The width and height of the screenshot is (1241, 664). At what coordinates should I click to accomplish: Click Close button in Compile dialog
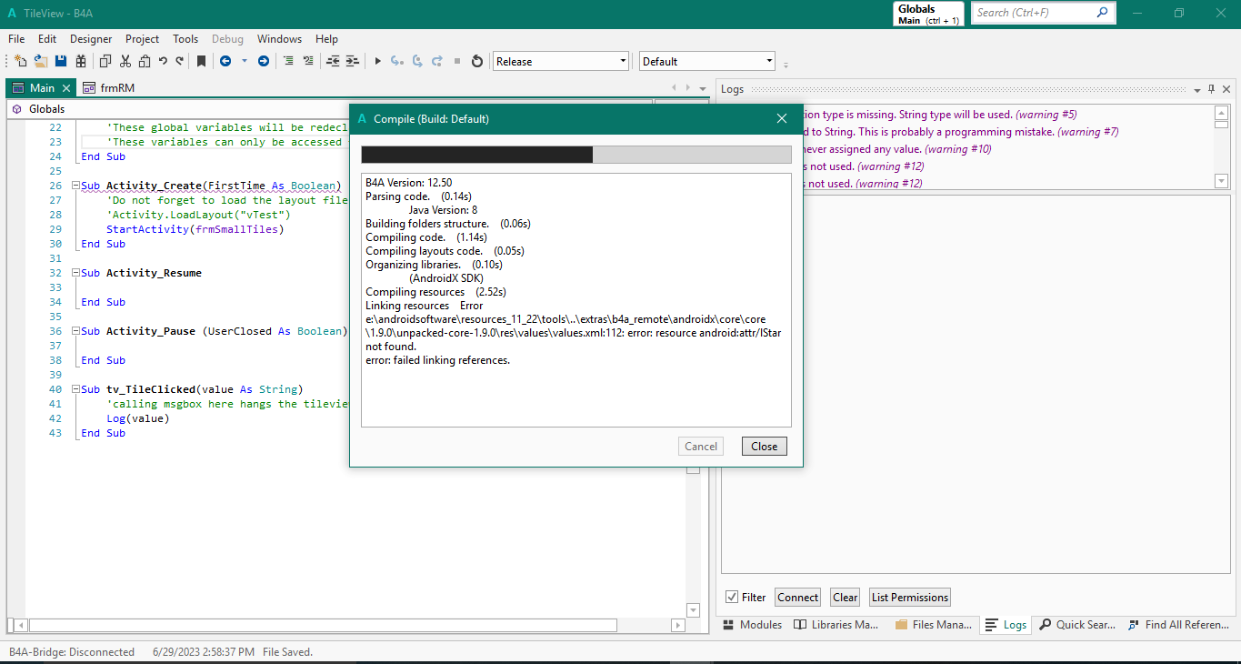pos(764,447)
